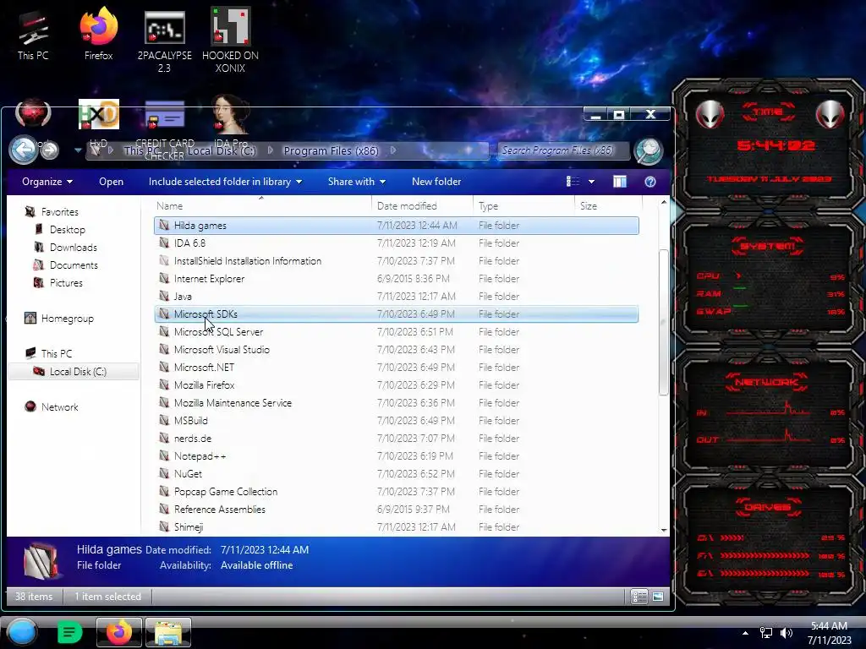Click the Forward navigation arrow in Explorer
Viewport: 866px width, 649px height.
[x=50, y=150]
